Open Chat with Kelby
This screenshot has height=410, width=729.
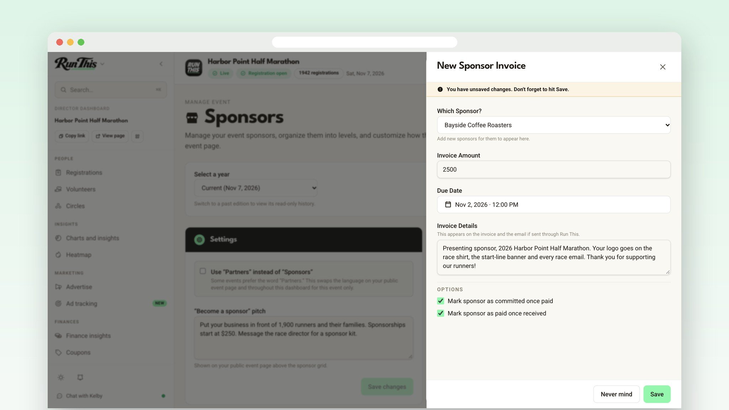tap(84, 396)
